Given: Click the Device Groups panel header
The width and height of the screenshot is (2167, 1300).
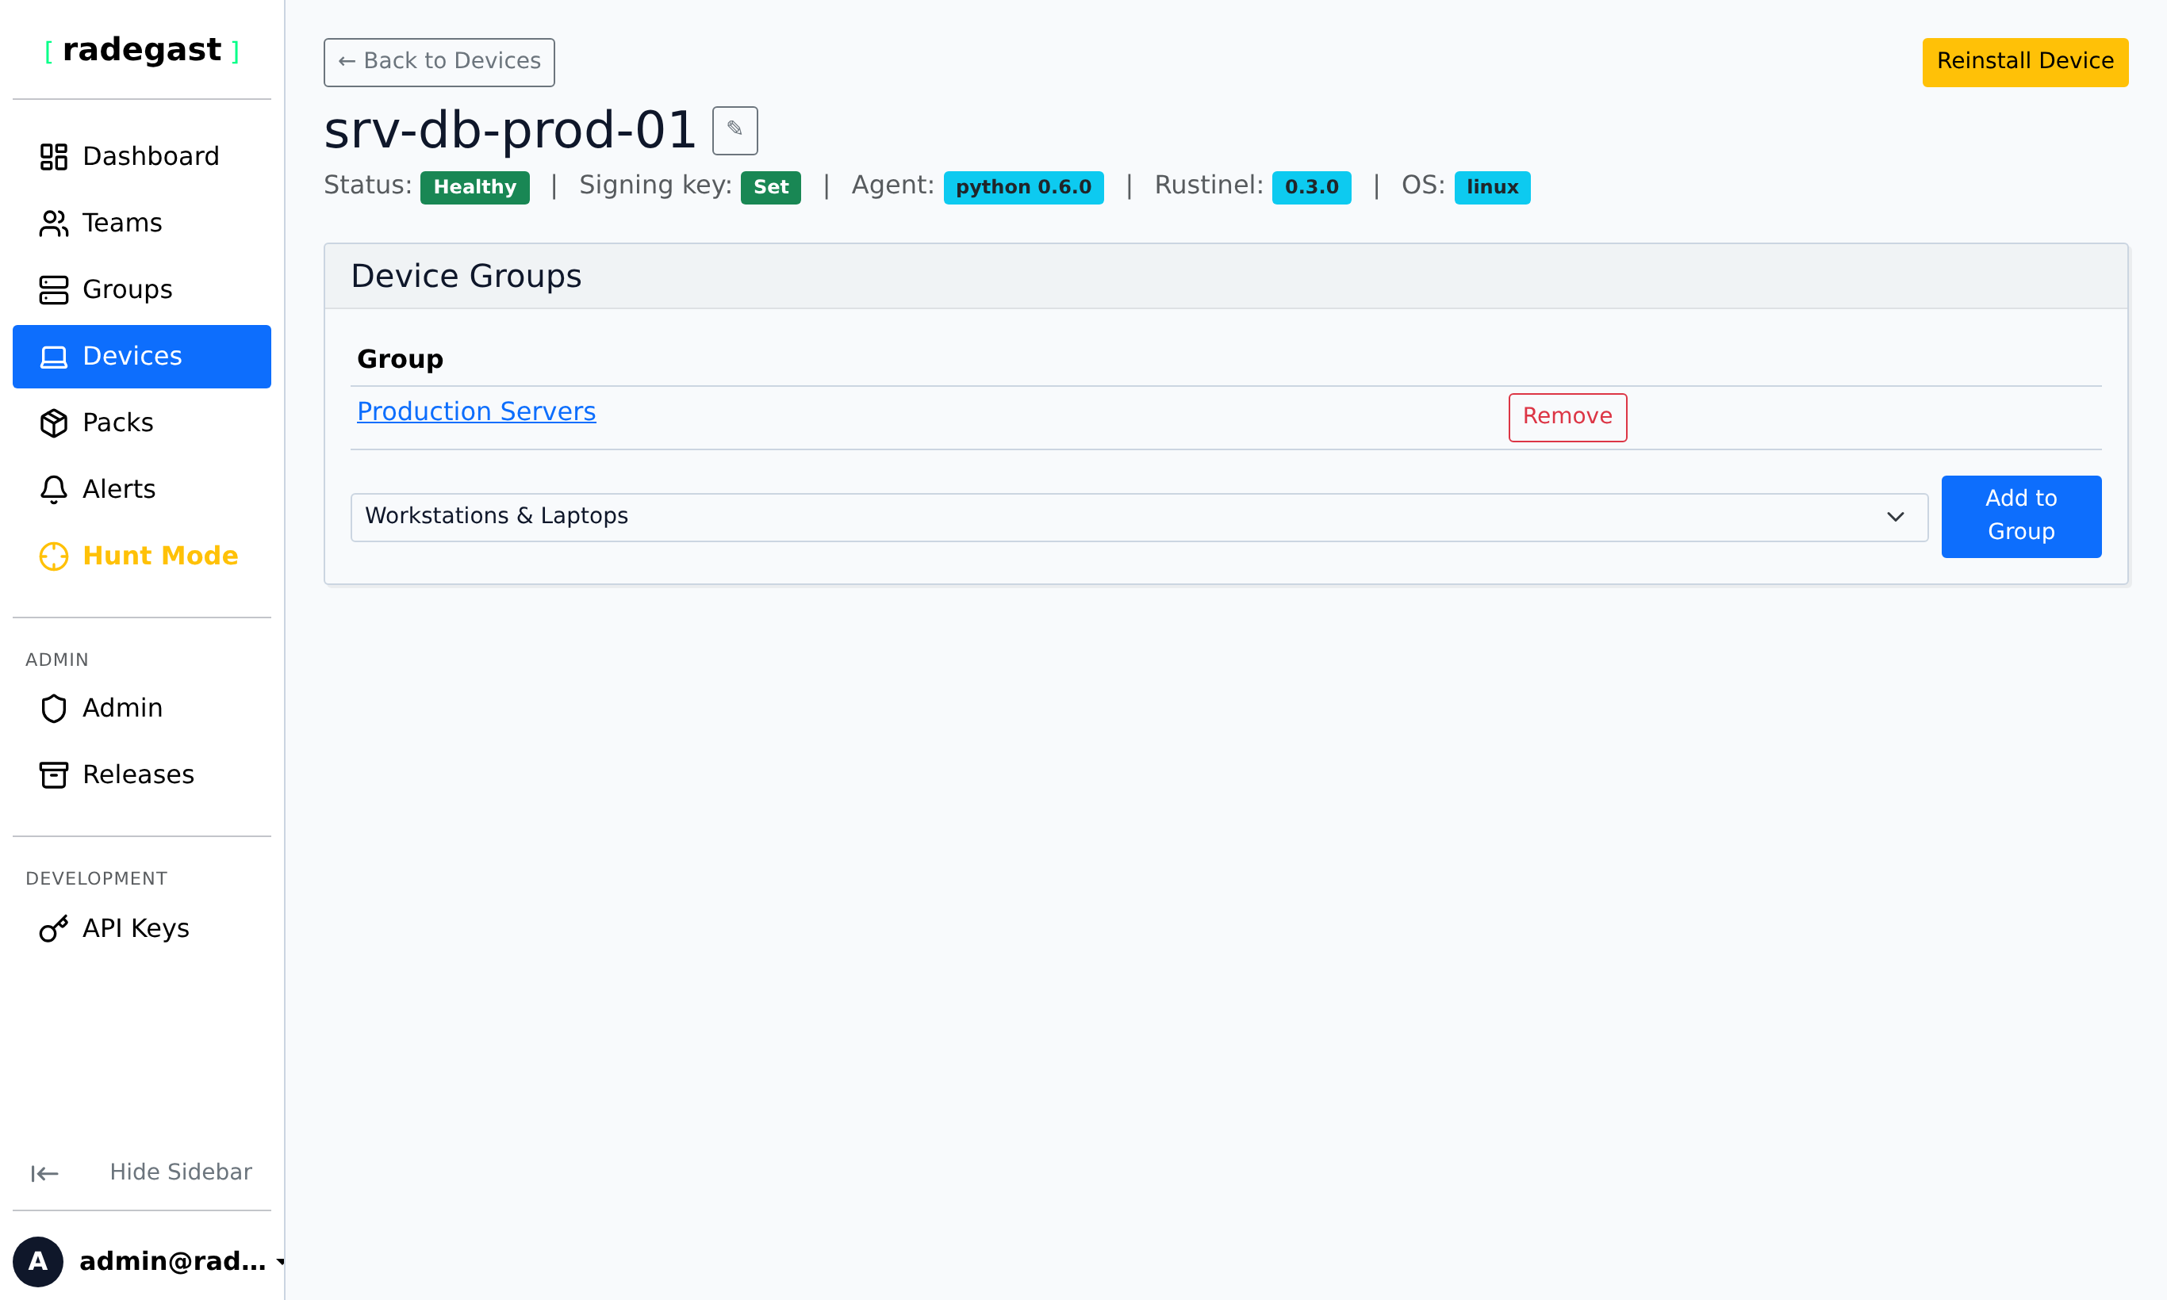Looking at the screenshot, I should (1225, 276).
